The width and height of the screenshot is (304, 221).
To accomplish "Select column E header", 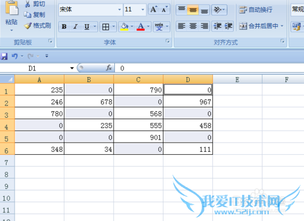I will [x=237, y=80].
